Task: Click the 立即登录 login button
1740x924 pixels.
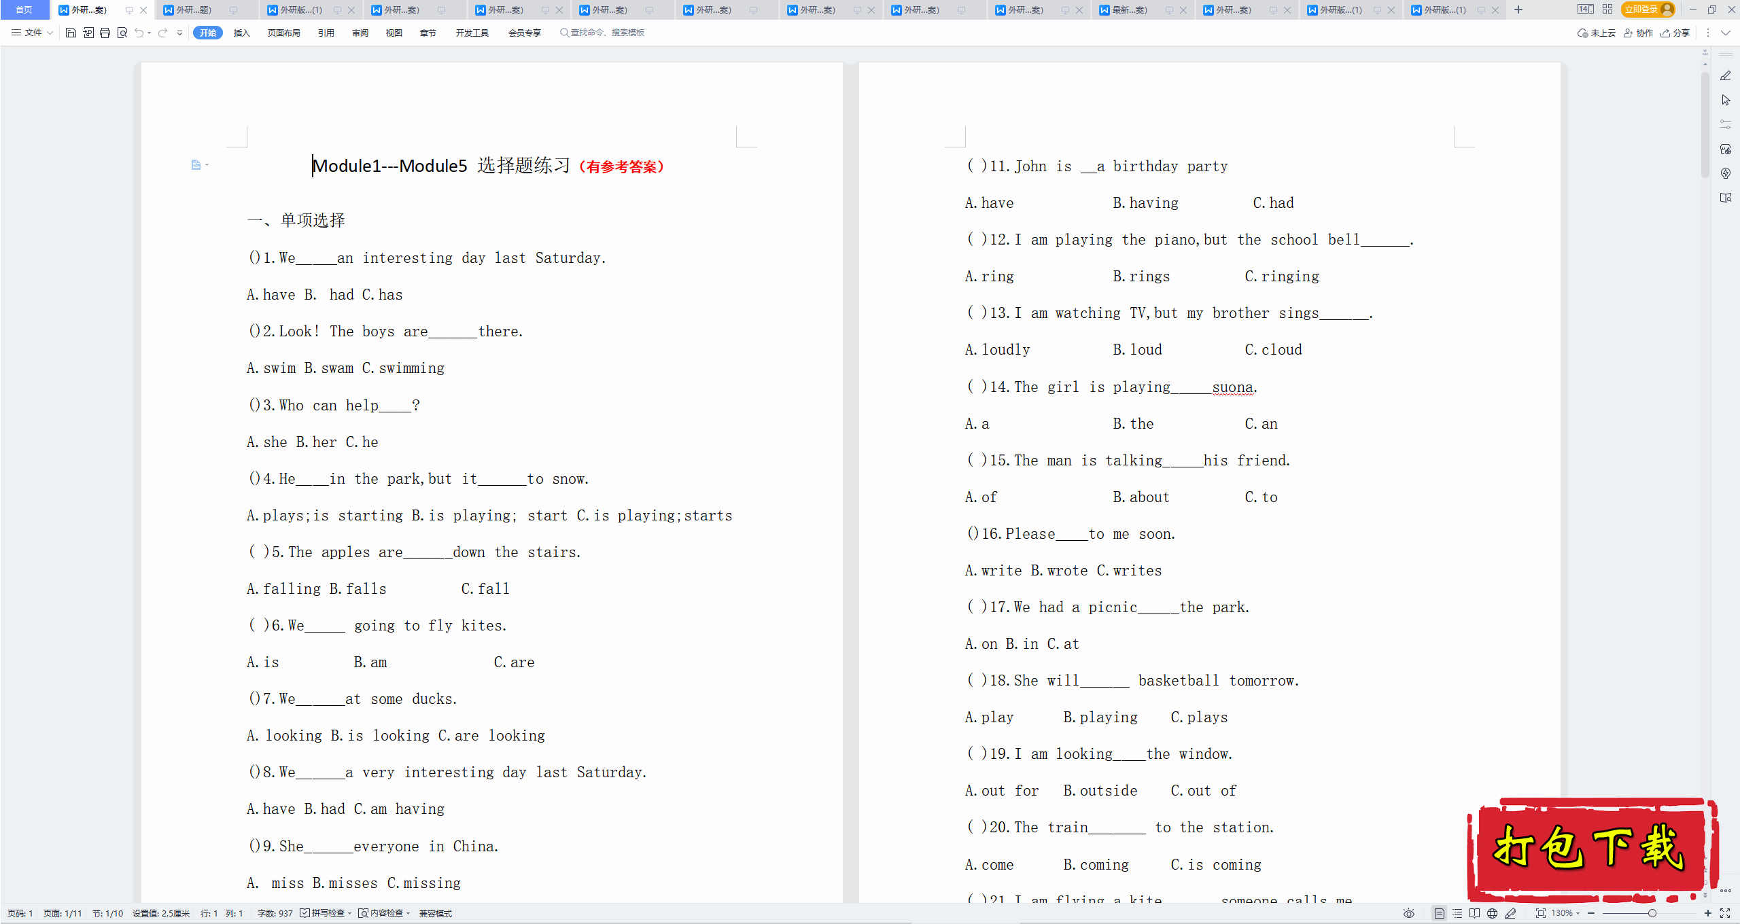Action: pos(1648,10)
